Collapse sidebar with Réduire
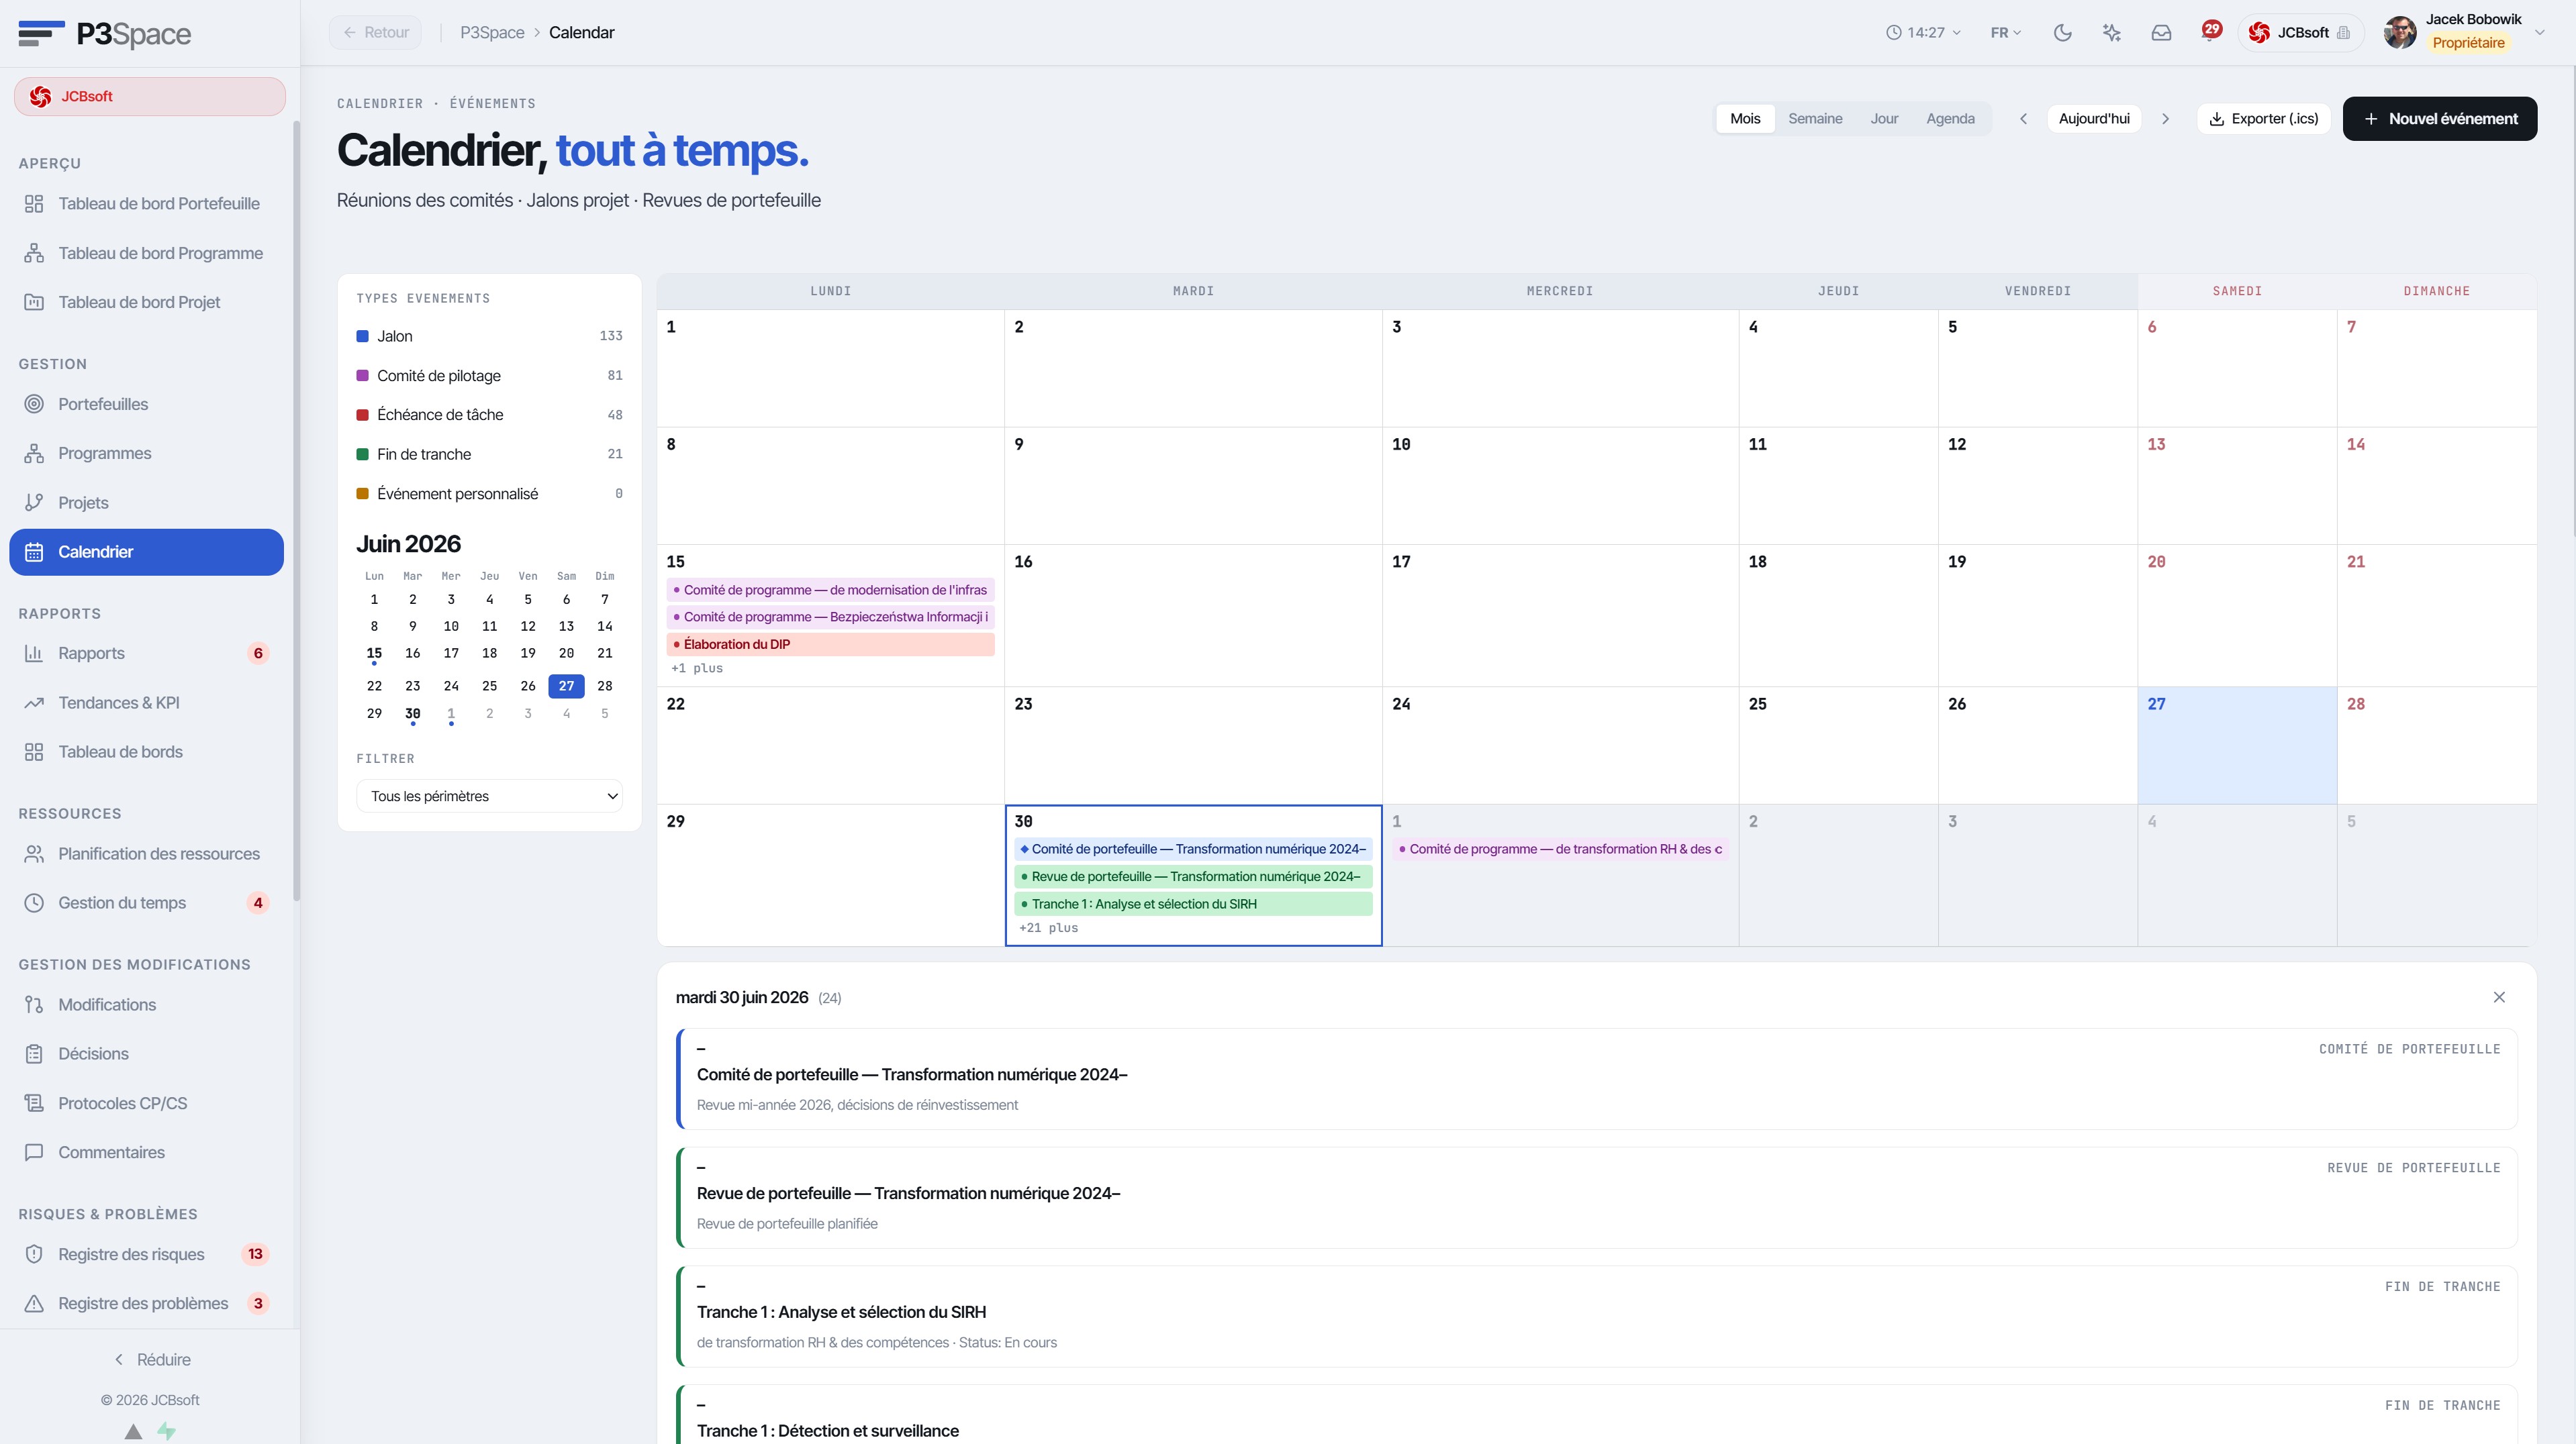2576x1444 pixels. (151, 1360)
